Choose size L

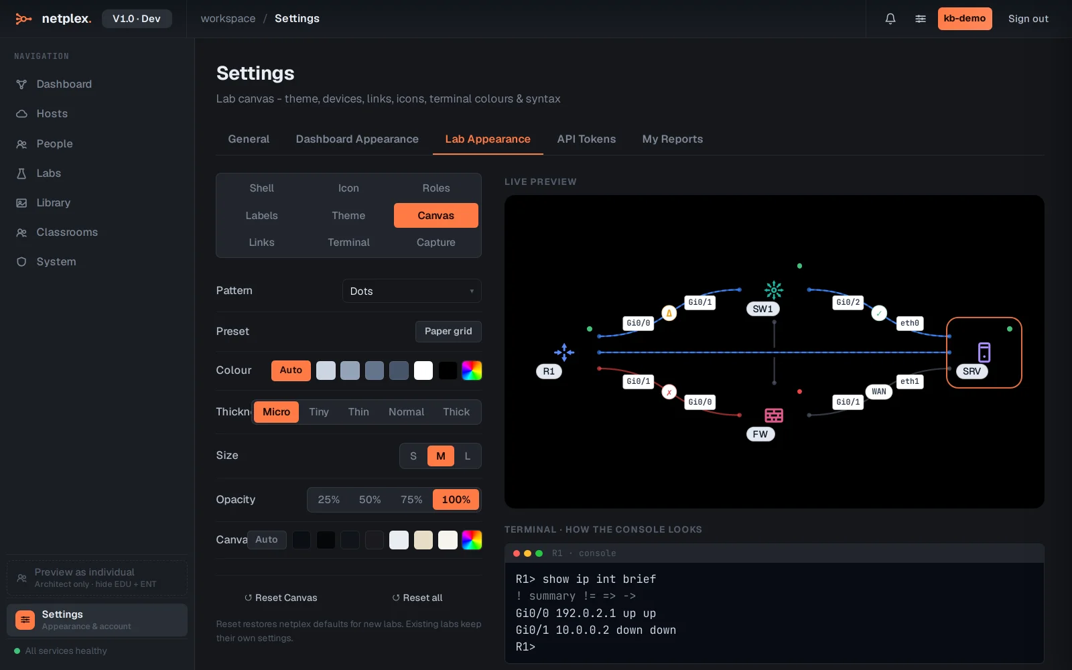[x=468, y=456]
